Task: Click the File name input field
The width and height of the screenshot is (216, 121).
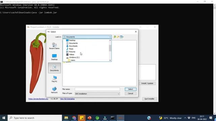Action: point(97,89)
